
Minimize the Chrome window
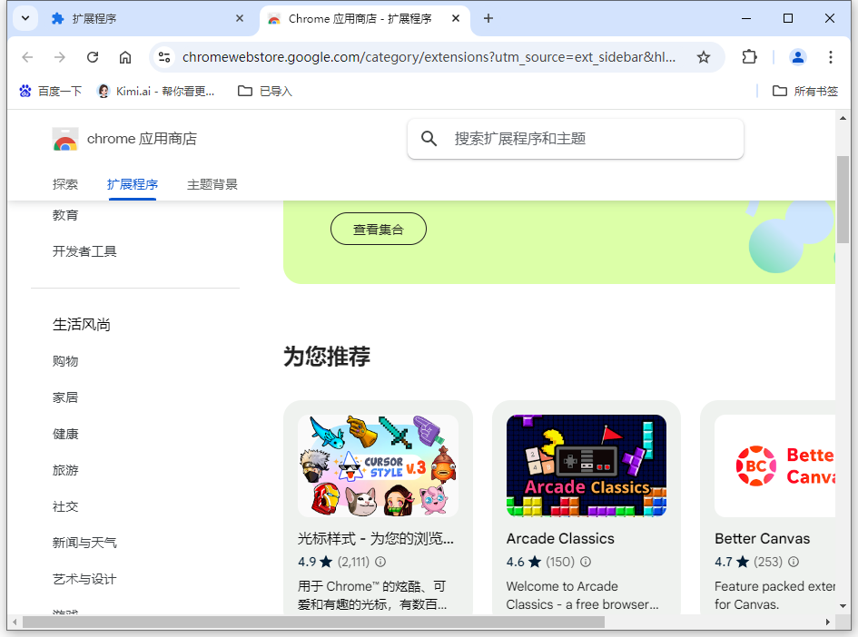[x=746, y=18]
